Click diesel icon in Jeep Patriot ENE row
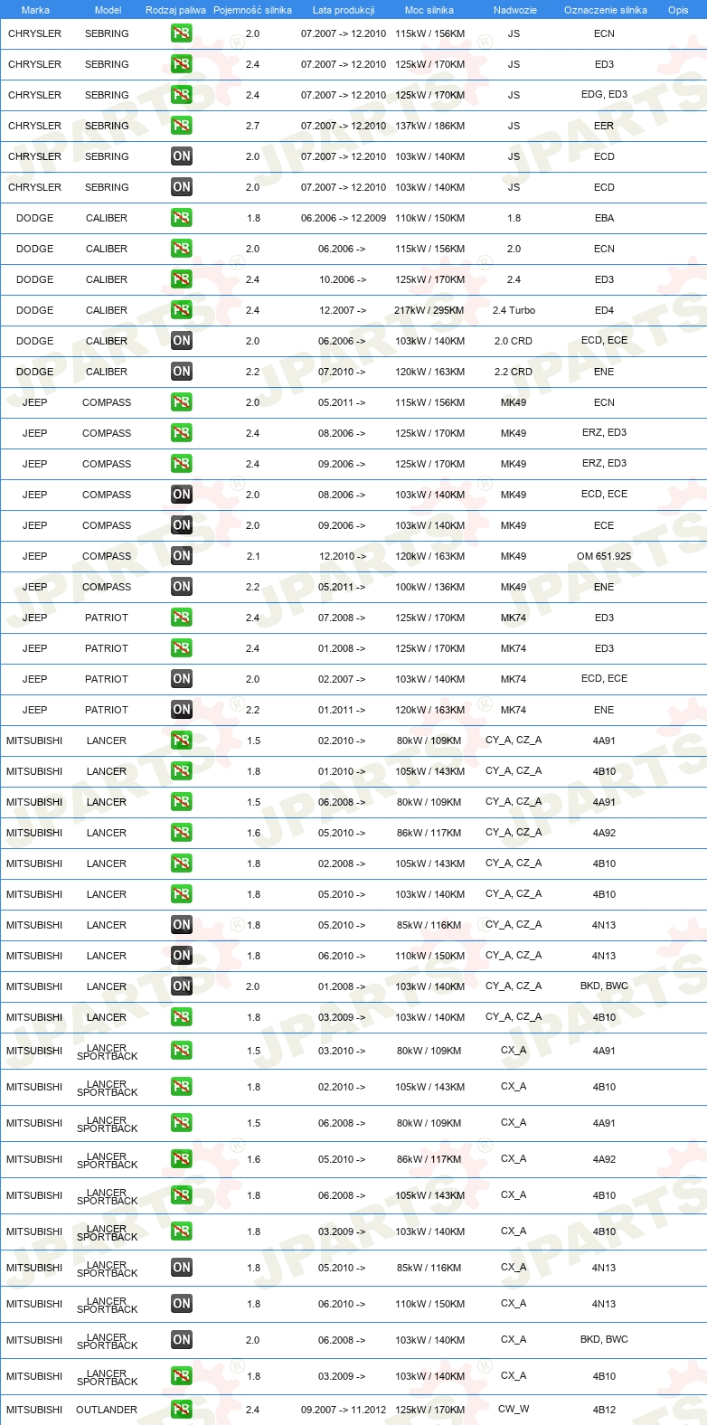Screen dimensions: 707x1425 (x=182, y=710)
